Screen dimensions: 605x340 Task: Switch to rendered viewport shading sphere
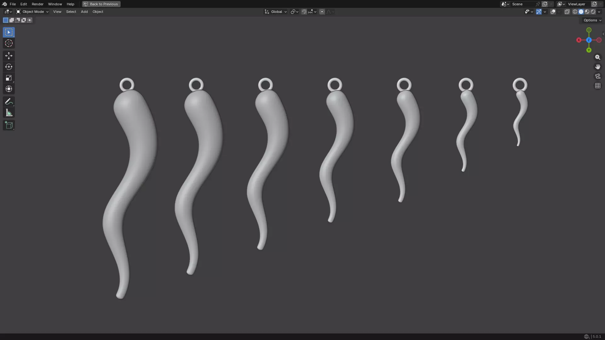coord(593,12)
